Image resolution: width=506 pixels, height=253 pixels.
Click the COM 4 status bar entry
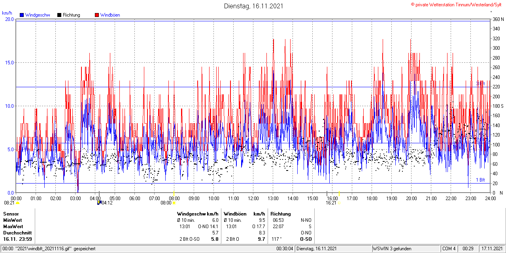449,249
